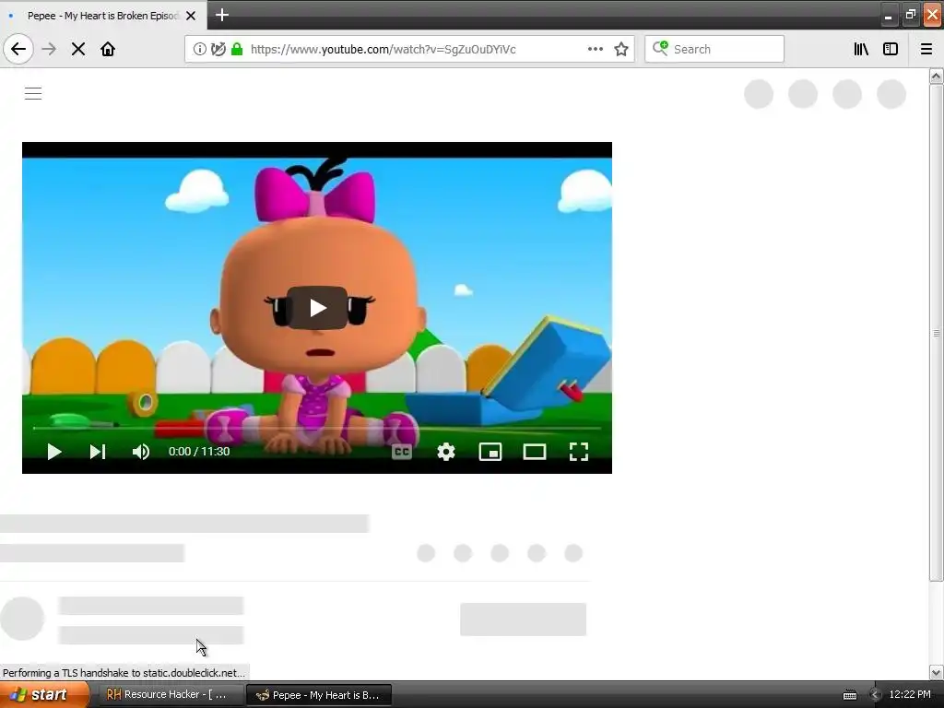Select the Pepee taskbar button
The image size is (944, 708).
click(x=320, y=695)
